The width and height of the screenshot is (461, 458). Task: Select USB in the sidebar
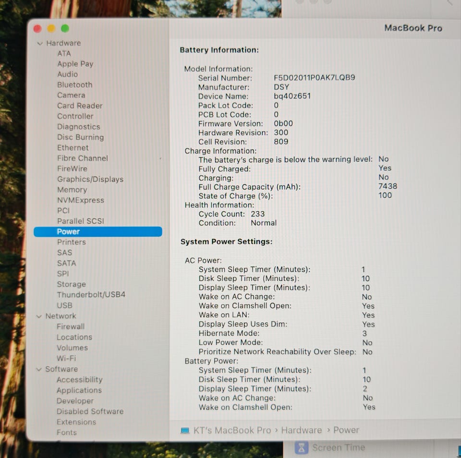(x=65, y=306)
